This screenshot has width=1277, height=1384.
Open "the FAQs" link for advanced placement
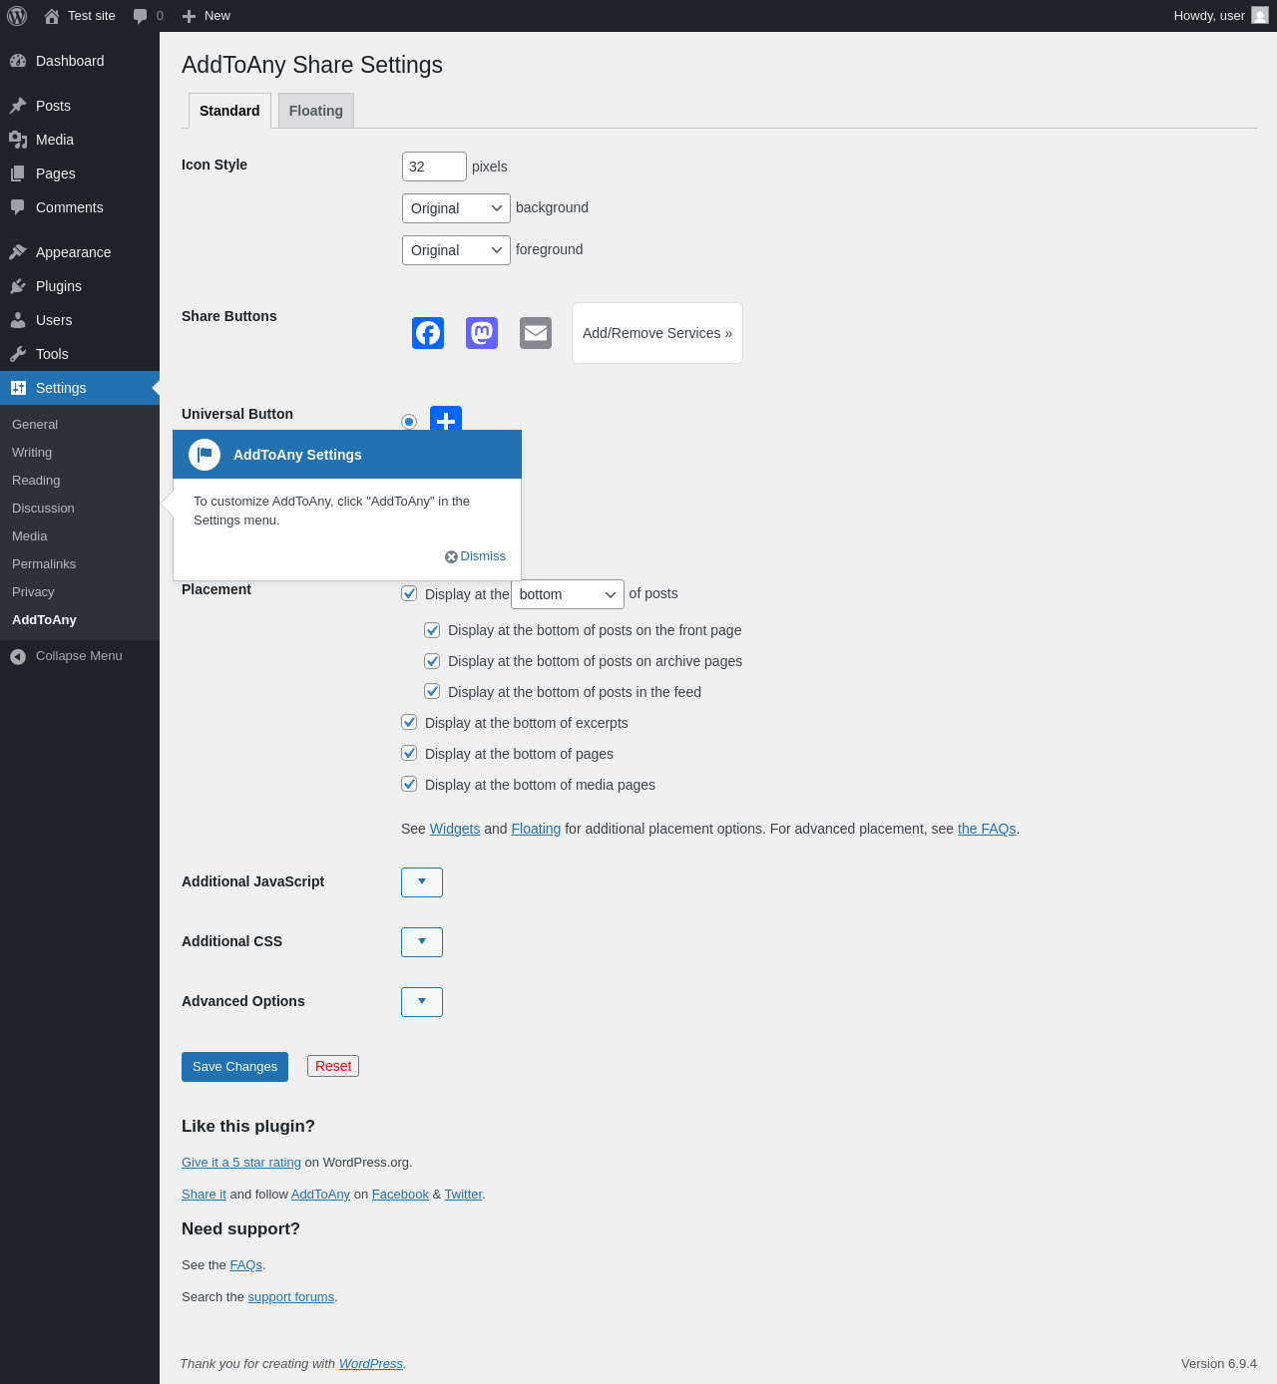pos(987,829)
